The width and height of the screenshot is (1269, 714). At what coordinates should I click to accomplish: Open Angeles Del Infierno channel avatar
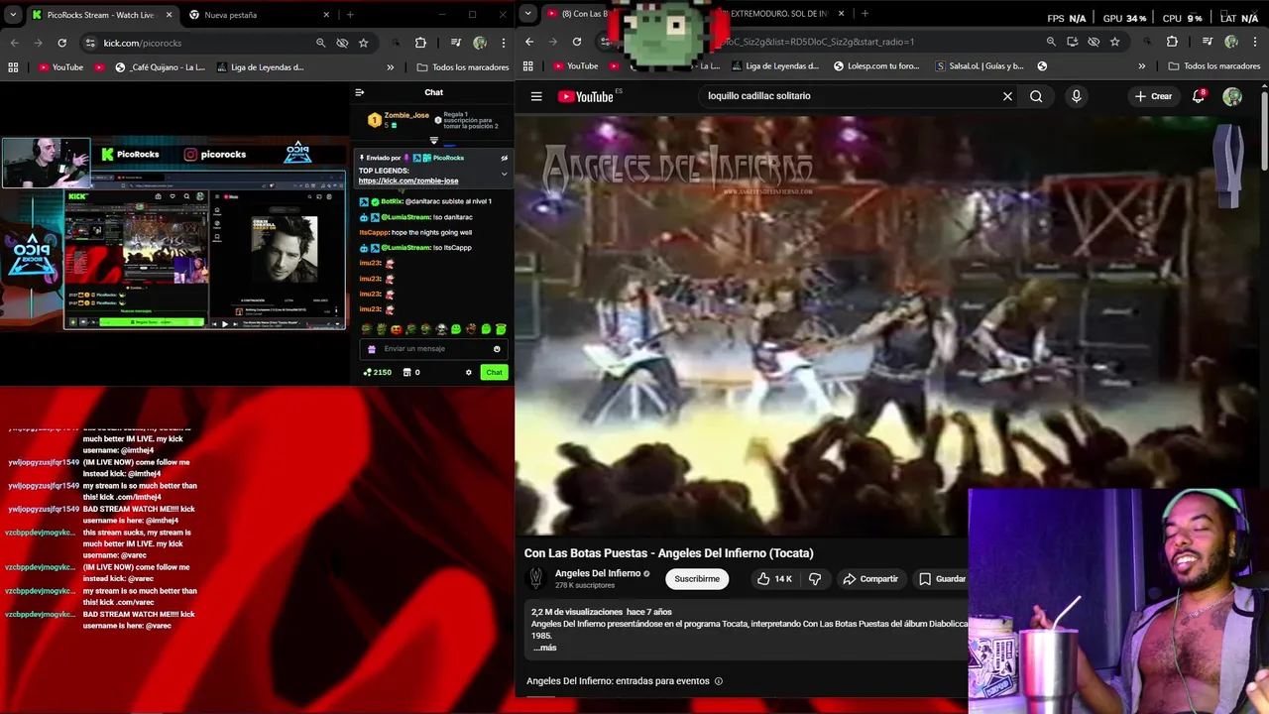click(536, 578)
